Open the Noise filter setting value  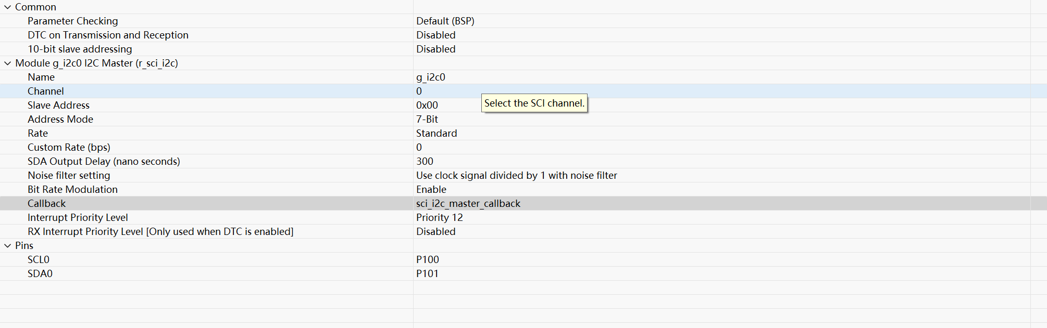coord(721,175)
